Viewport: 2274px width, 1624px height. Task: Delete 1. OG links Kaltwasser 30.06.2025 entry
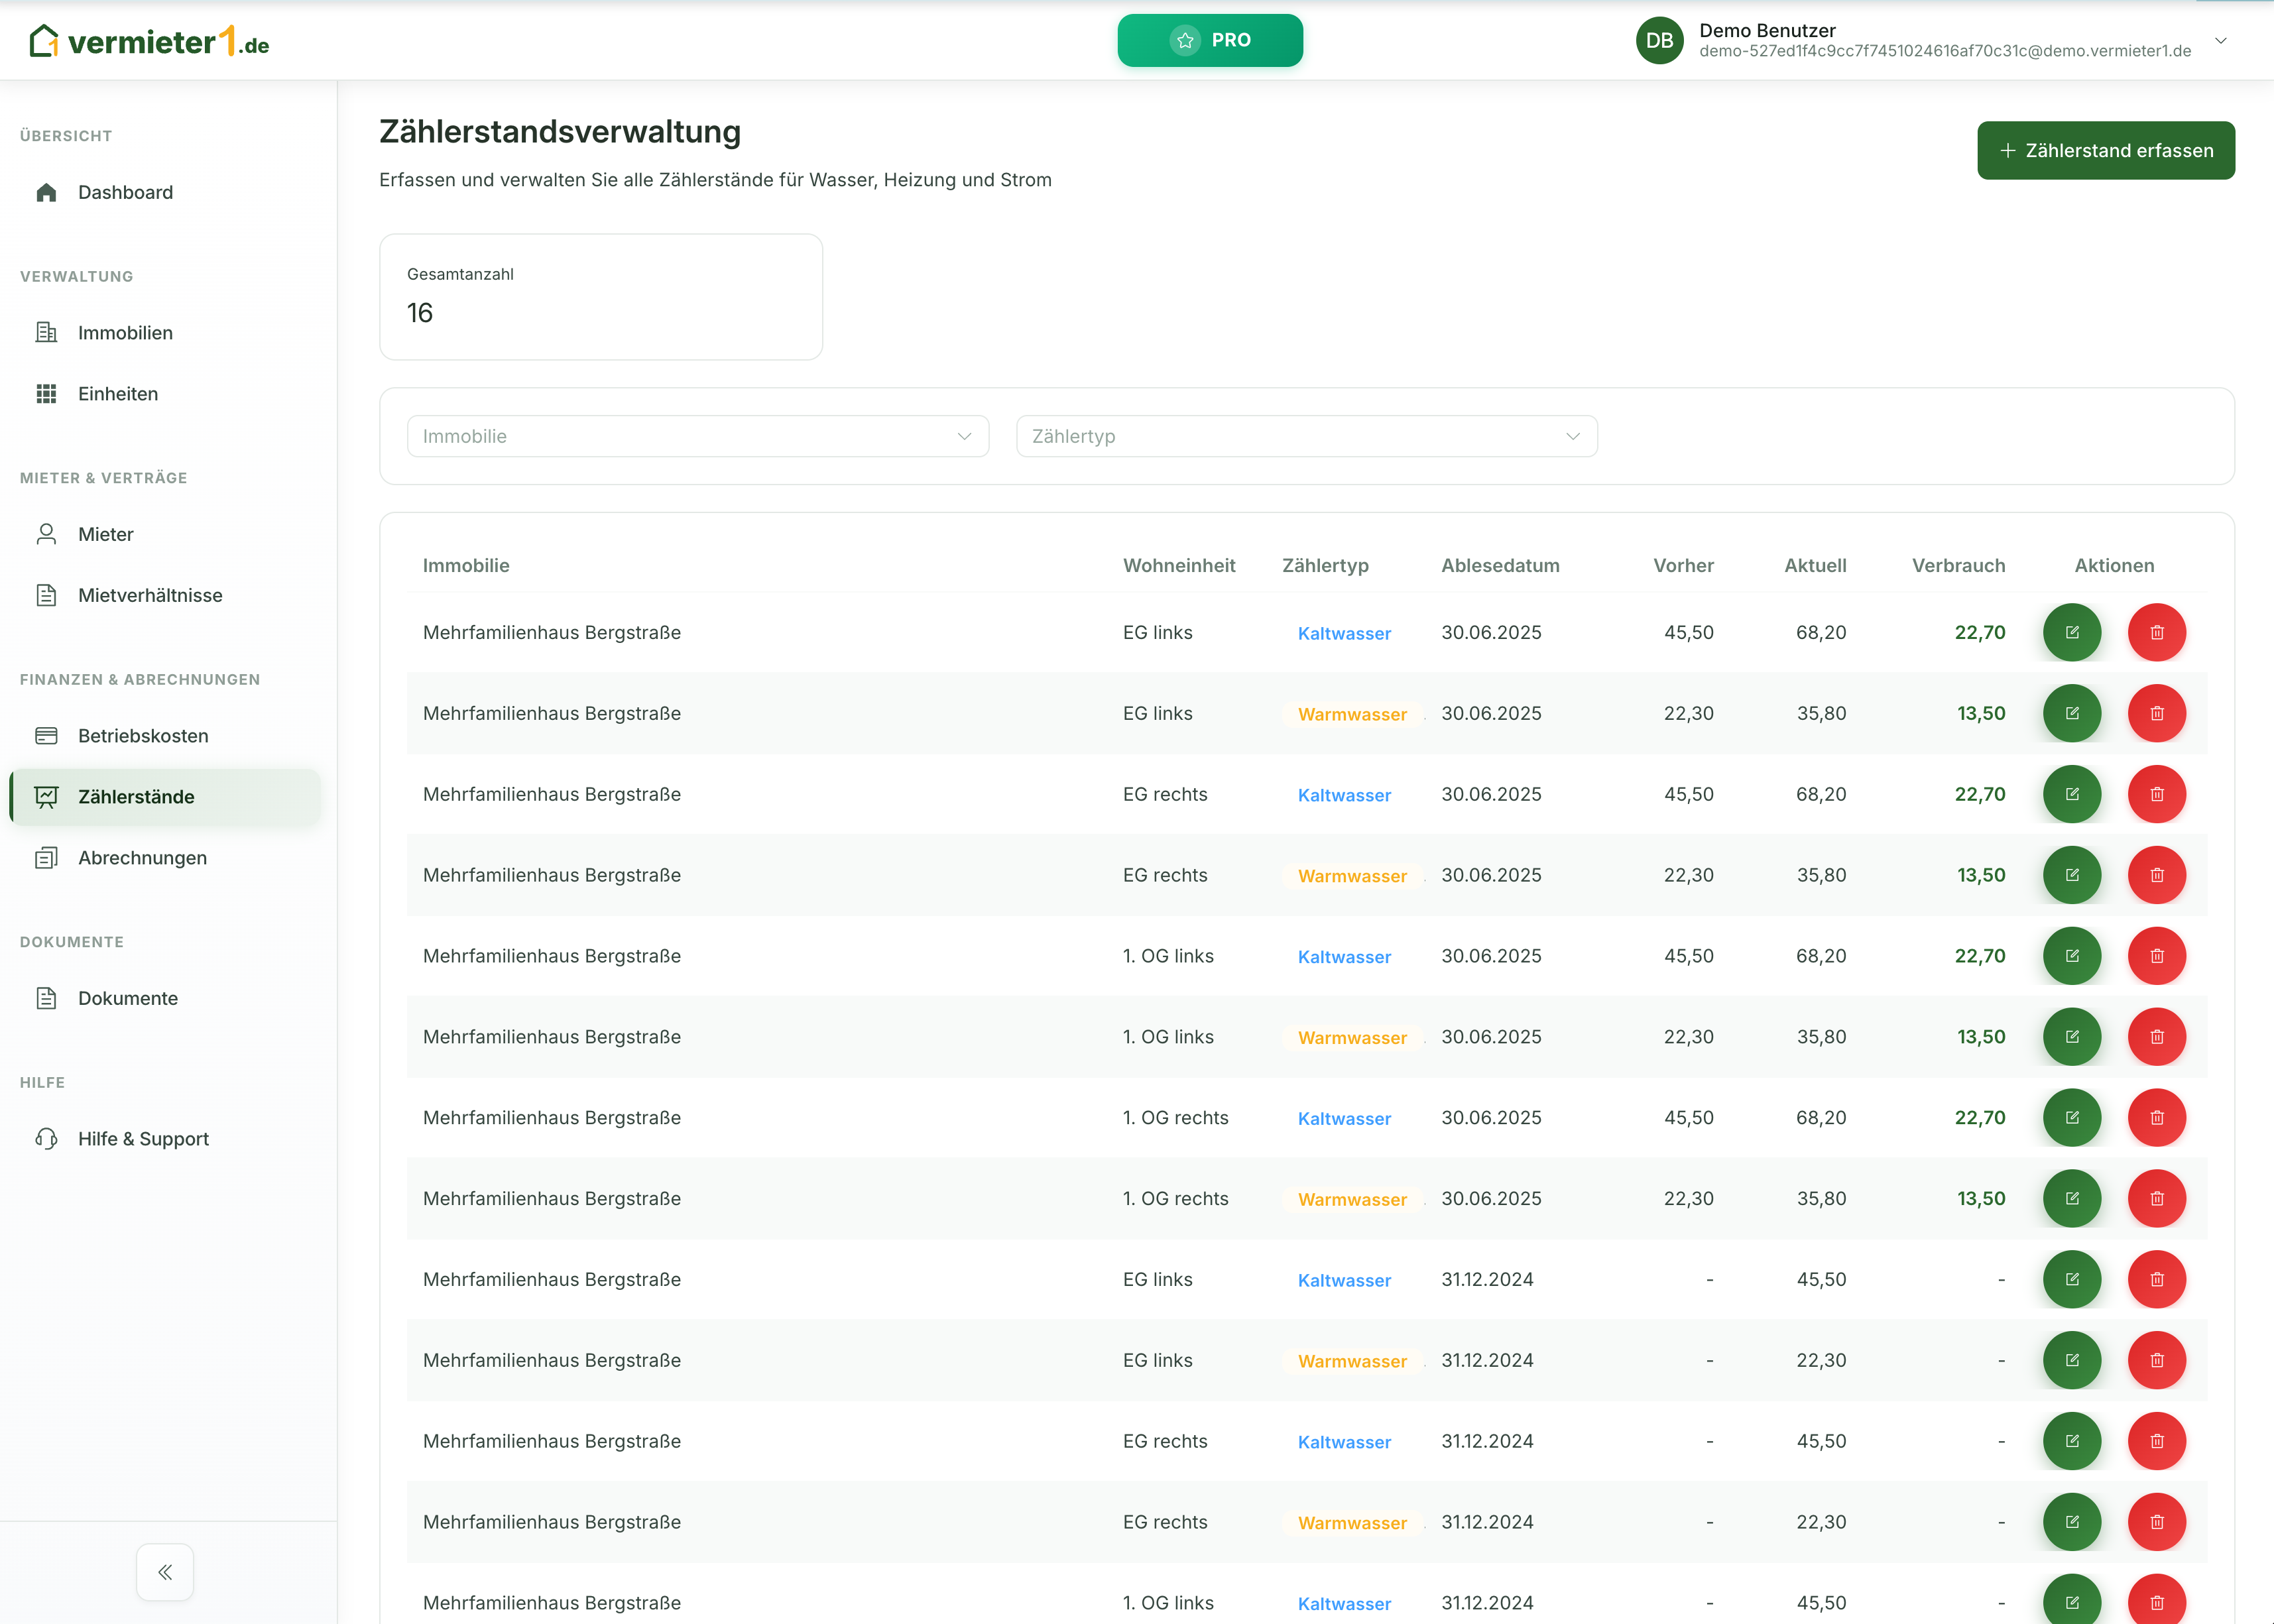tap(2156, 956)
